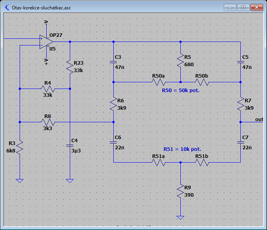Click capacitor C3 47n symbol
The height and width of the screenshot is (230, 267).
point(113,62)
